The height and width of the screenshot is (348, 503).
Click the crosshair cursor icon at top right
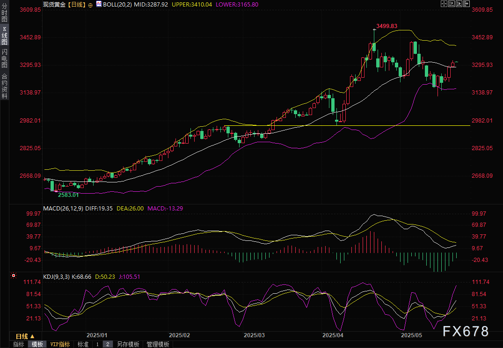click(444, 4)
